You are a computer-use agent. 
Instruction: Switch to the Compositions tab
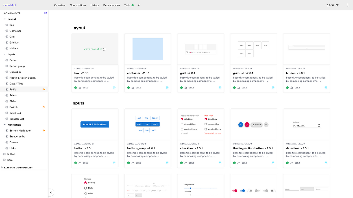(x=78, y=5)
